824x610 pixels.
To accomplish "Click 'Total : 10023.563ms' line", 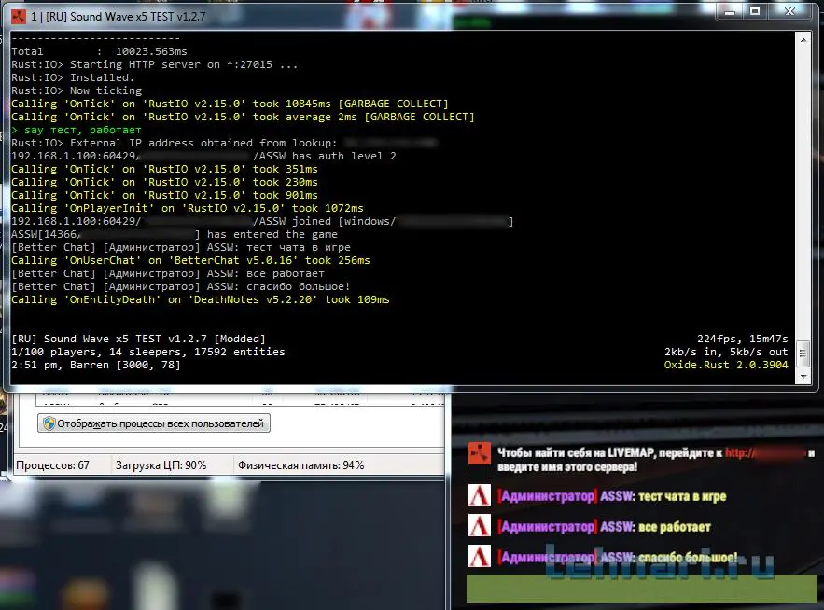I will pos(99,51).
